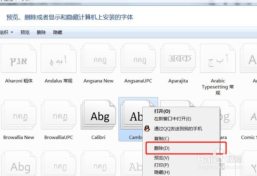Open the 组织 dropdown menu
This screenshot has width=257, height=176.
[x=7, y=32]
